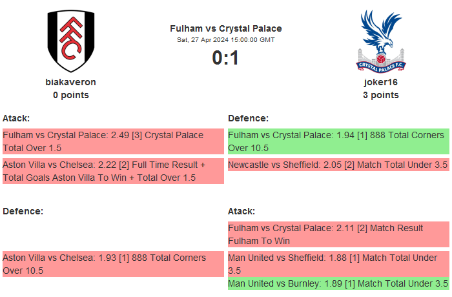The height and width of the screenshot is (297, 452).
Task: Click the 0:1 match score
Action: pyautogui.click(x=226, y=58)
